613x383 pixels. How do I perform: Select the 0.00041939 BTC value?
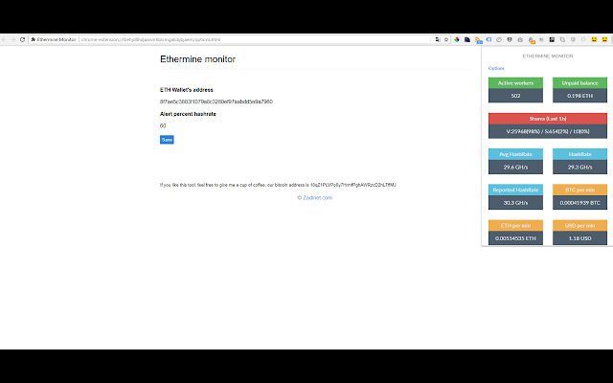point(579,202)
